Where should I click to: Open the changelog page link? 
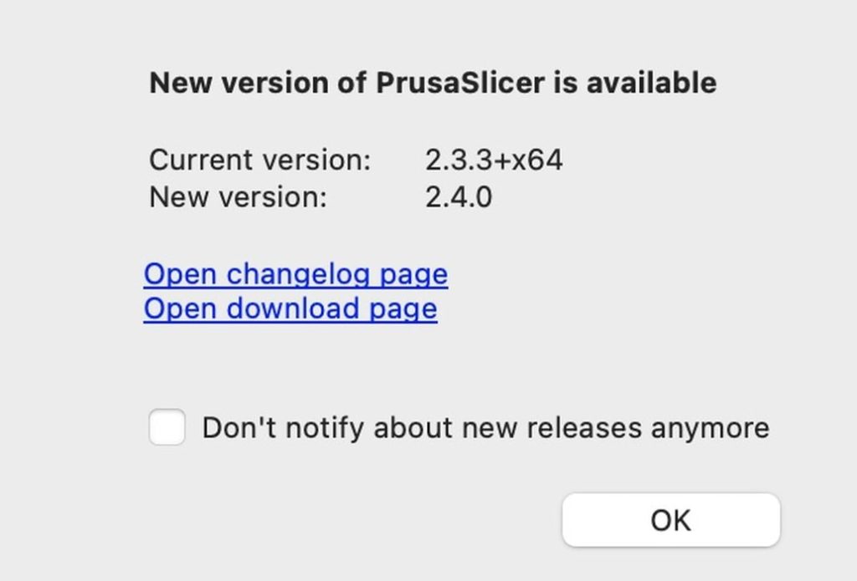[x=295, y=274]
